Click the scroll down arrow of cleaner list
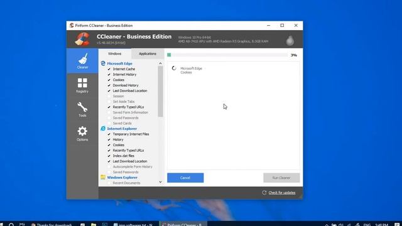 point(160,182)
